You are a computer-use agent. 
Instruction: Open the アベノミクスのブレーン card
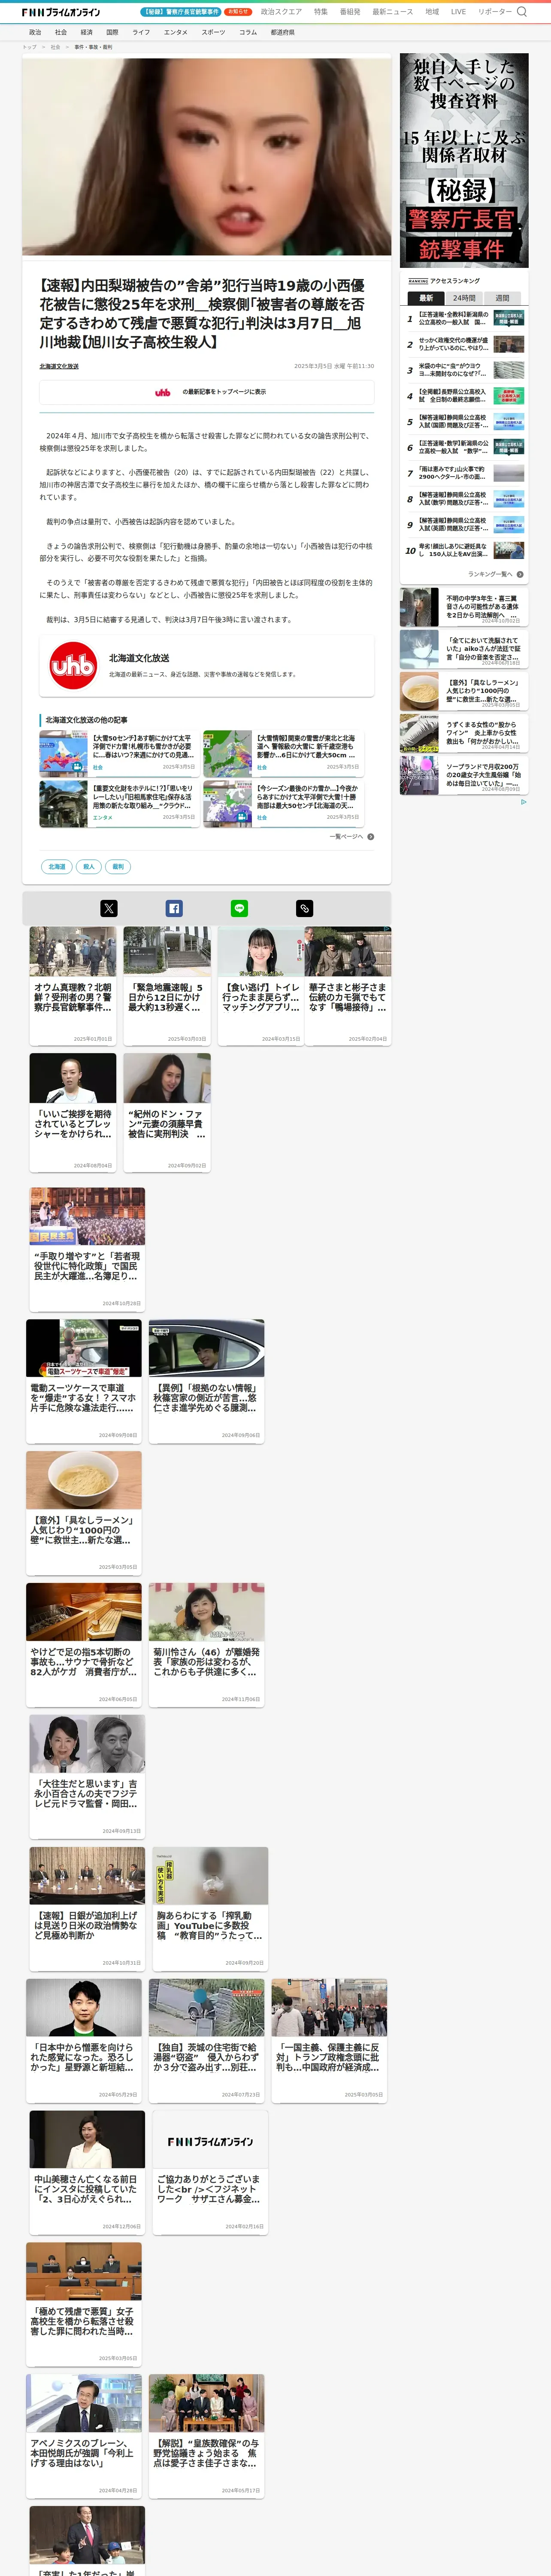click(84, 2437)
